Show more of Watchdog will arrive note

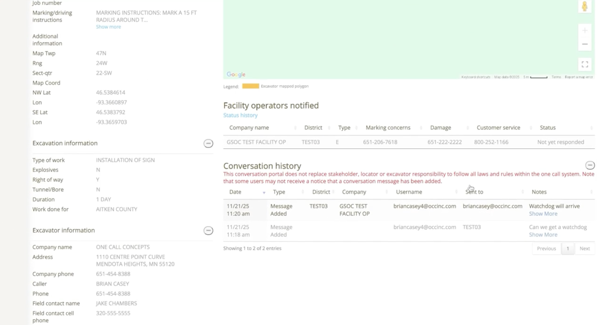point(543,214)
